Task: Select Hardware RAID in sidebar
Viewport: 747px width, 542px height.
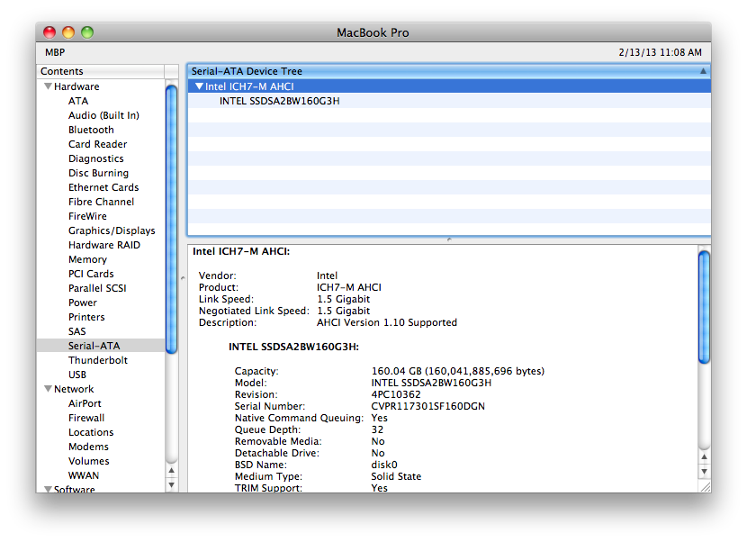Action: (104, 245)
